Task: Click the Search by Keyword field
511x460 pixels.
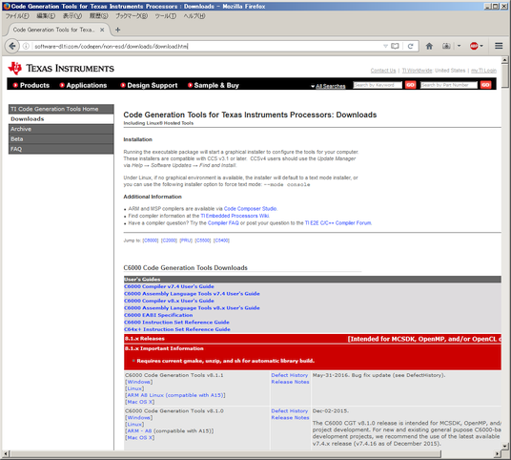Action: (x=378, y=85)
